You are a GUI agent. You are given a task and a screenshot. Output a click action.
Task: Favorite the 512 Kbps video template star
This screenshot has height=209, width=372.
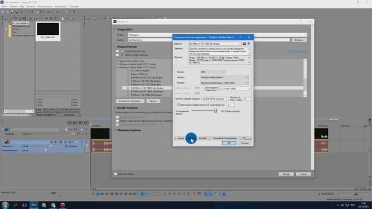[128, 71]
